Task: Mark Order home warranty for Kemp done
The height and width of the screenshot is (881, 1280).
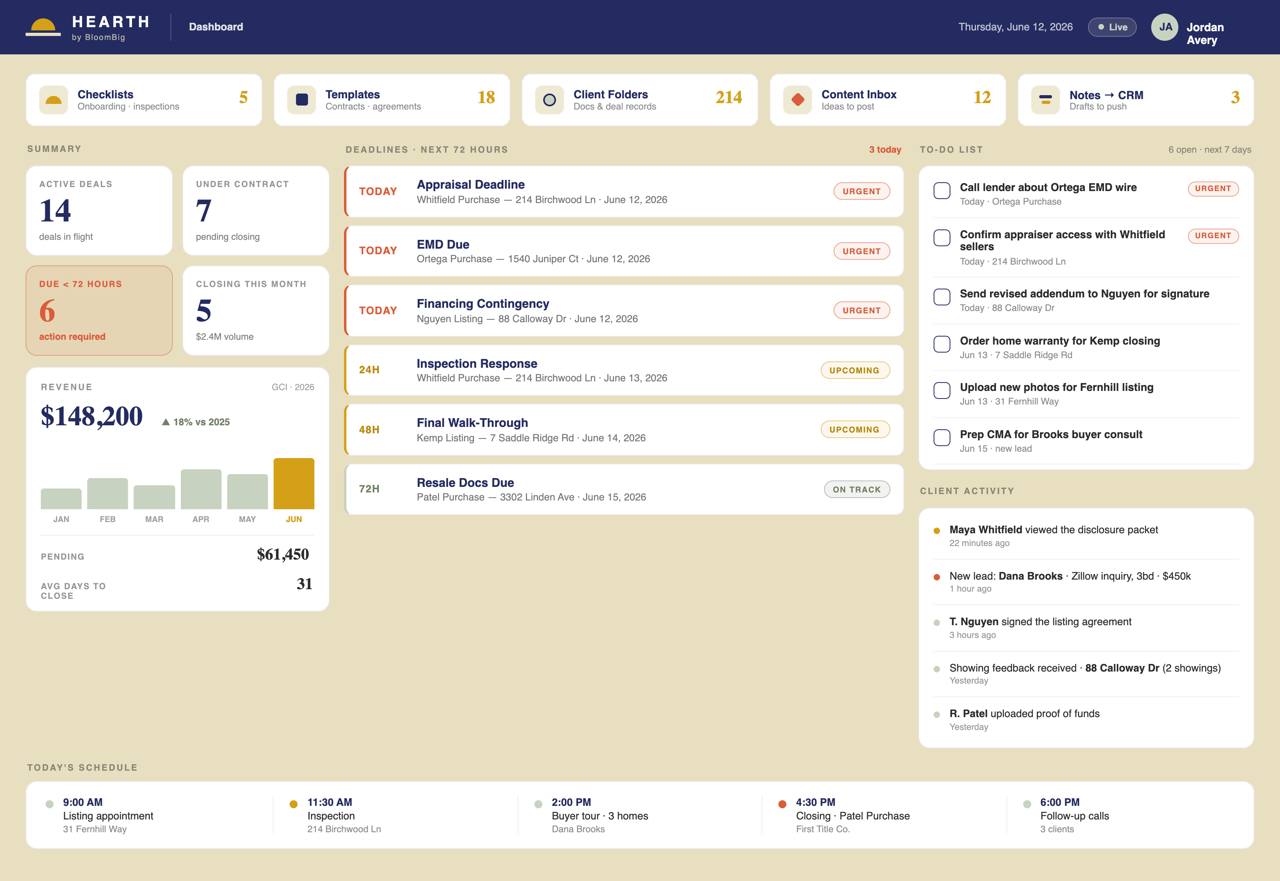Action: click(942, 344)
